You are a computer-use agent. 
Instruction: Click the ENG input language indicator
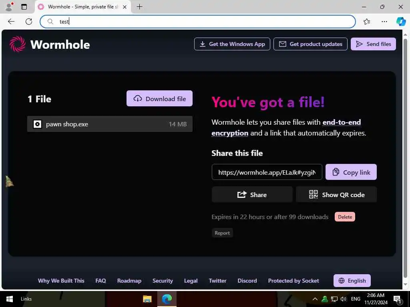[356, 299]
